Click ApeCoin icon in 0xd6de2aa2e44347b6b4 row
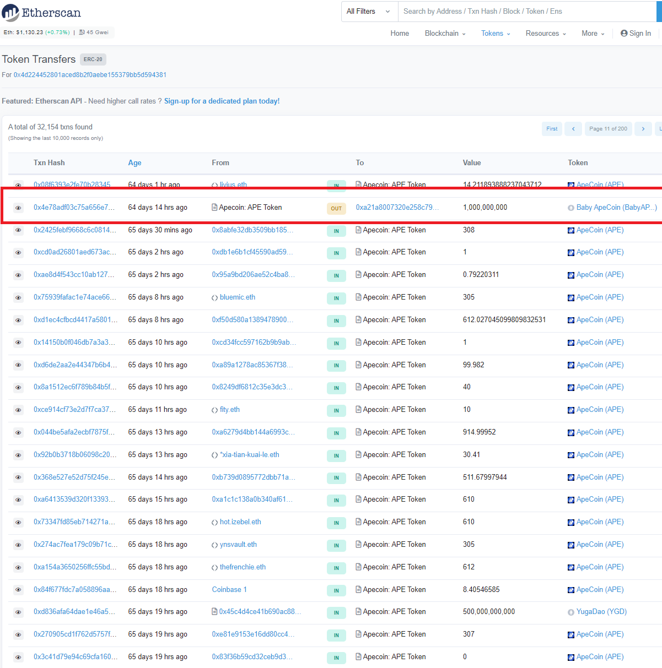 point(571,366)
